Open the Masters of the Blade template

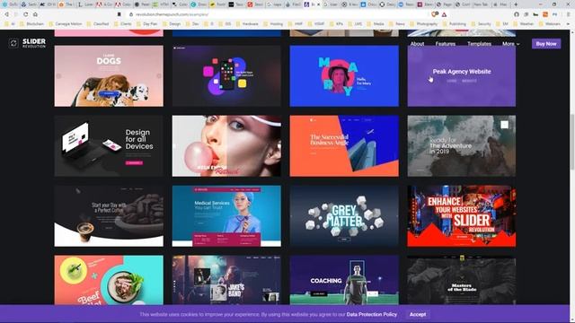(x=461, y=280)
